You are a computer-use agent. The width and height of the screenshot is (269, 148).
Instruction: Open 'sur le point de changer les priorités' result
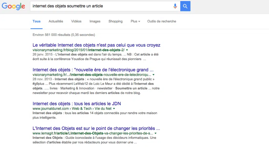pyautogui.click(x=96, y=128)
